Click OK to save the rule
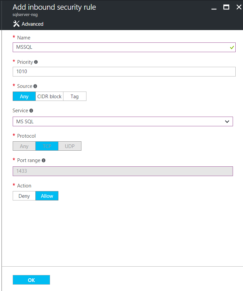 (x=31, y=280)
